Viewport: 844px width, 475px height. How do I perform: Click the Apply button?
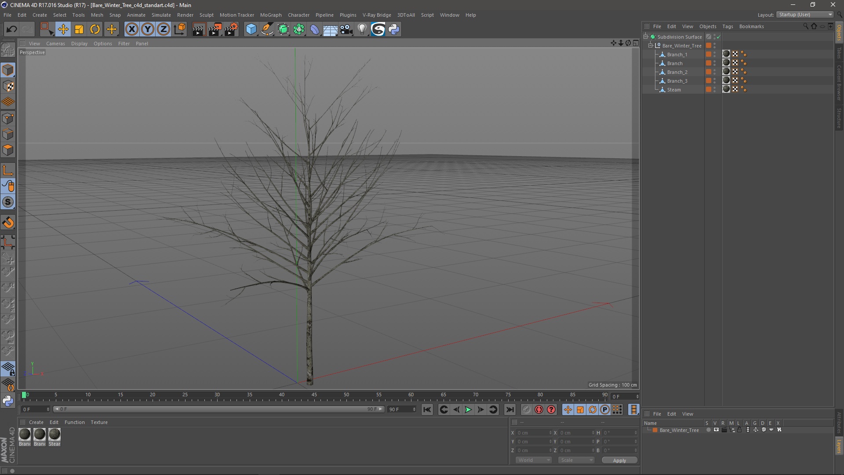coord(619,460)
